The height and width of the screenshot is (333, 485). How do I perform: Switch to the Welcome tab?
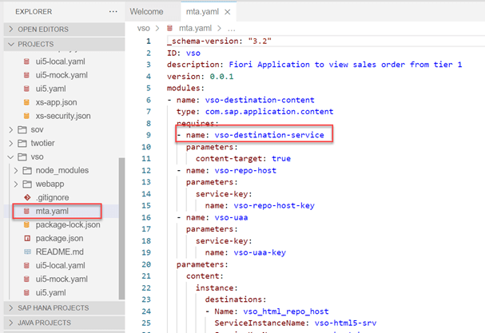[x=146, y=12]
